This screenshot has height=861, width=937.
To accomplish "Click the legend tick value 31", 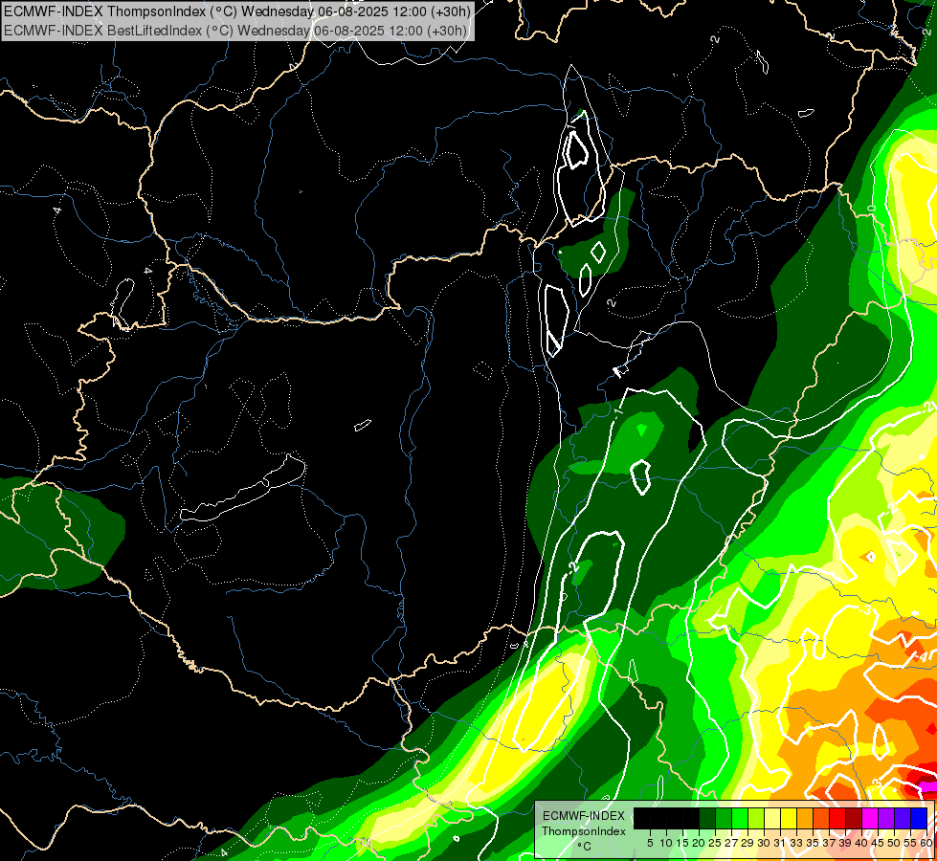I will tap(780, 843).
